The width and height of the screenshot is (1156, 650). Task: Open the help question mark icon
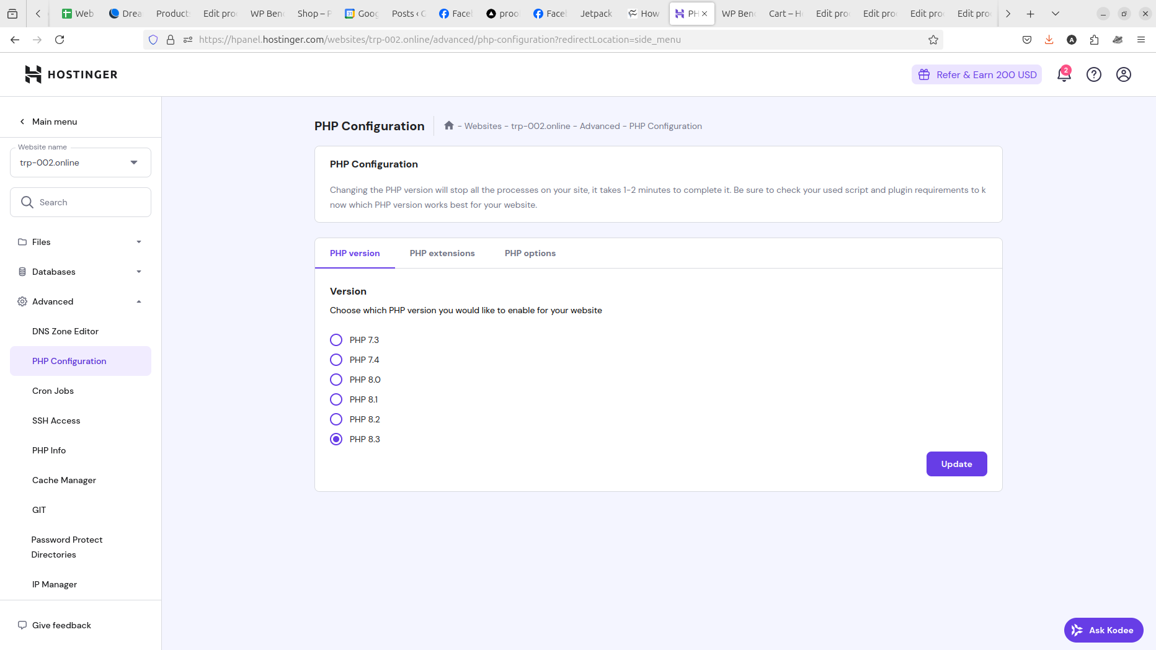1093,74
